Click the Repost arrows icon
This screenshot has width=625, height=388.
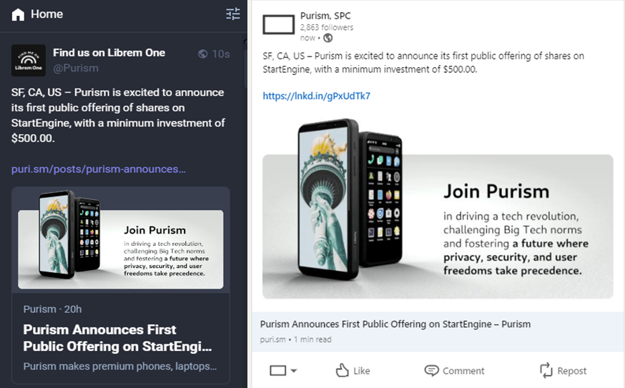pyautogui.click(x=546, y=370)
